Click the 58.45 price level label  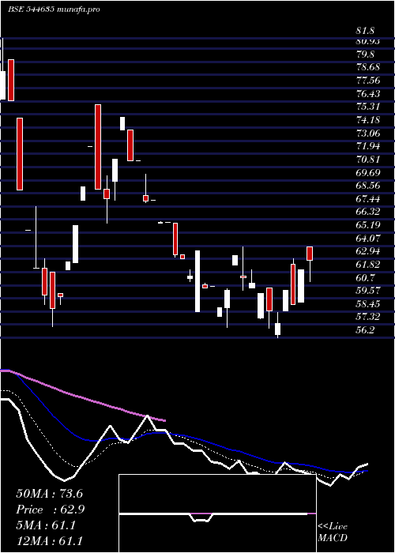click(x=368, y=304)
